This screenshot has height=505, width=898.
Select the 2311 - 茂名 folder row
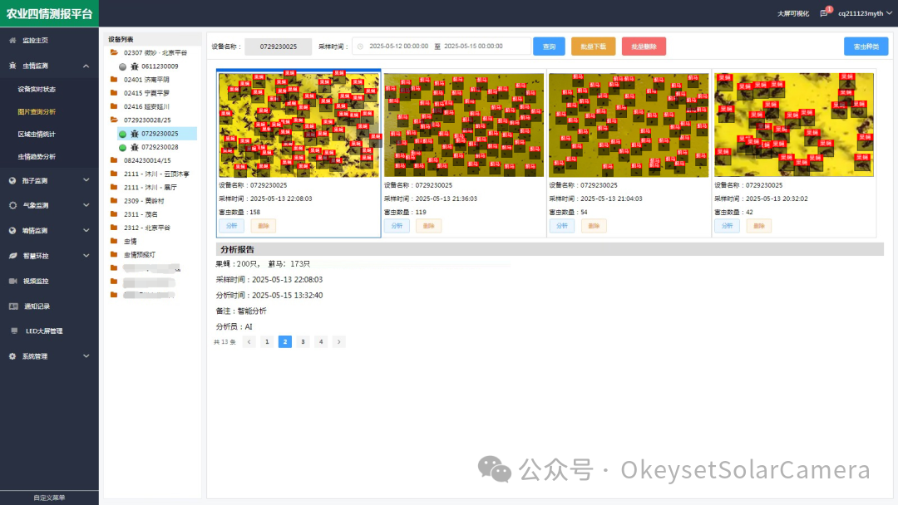coord(141,214)
